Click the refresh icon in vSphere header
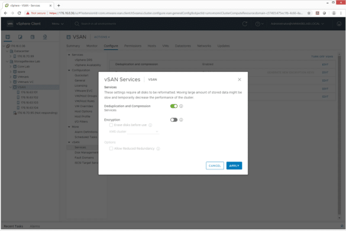The width and height of the screenshot is (346, 231). [x=245, y=24]
